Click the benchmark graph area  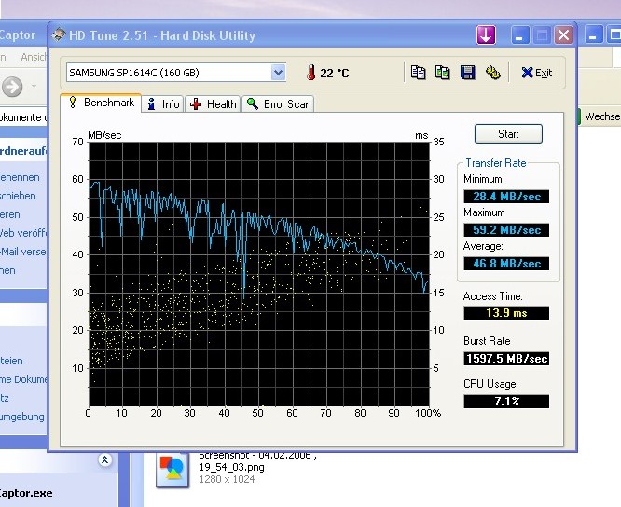[x=259, y=274]
